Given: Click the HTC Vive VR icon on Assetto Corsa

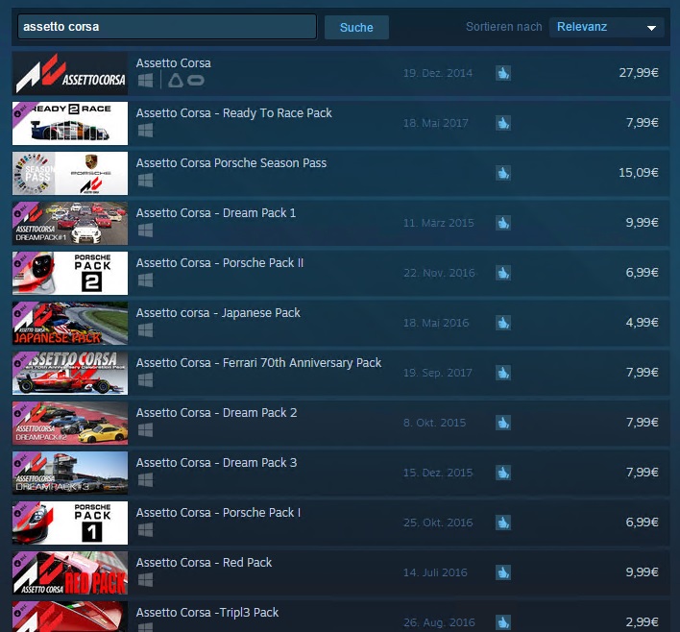Looking at the screenshot, I should tap(176, 81).
